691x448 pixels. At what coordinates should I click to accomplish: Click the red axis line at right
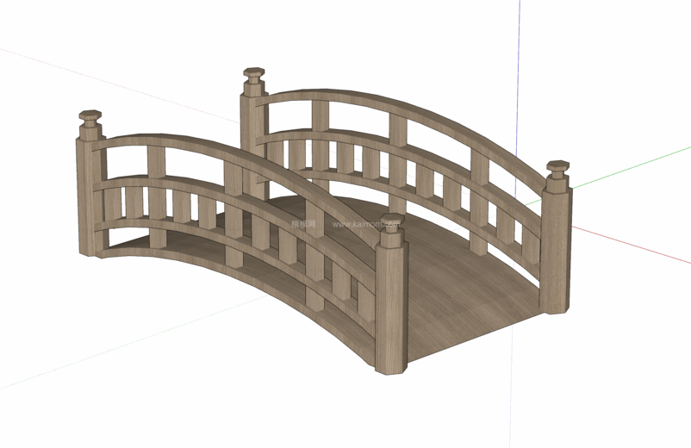pyautogui.click(x=638, y=245)
